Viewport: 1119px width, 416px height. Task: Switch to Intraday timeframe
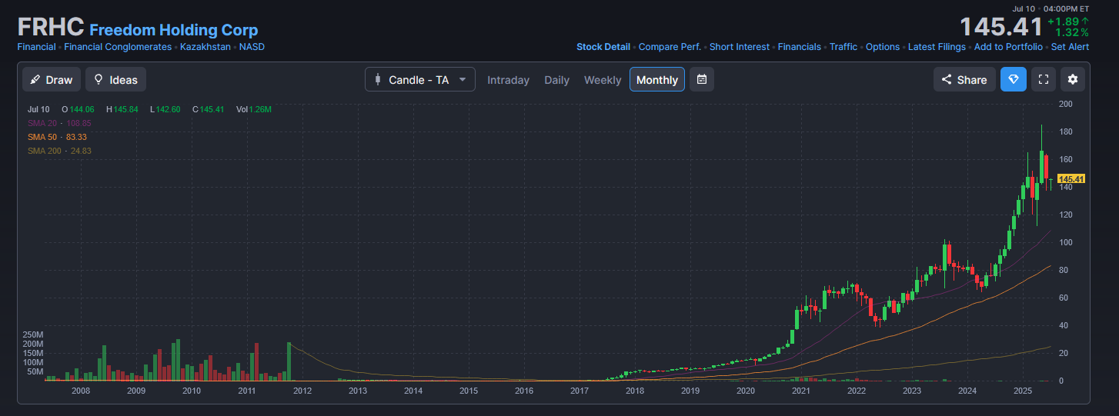click(508, 80)
